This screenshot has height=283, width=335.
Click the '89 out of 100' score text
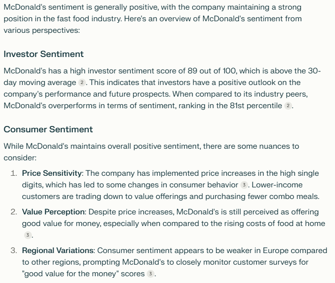coord(211,71)
